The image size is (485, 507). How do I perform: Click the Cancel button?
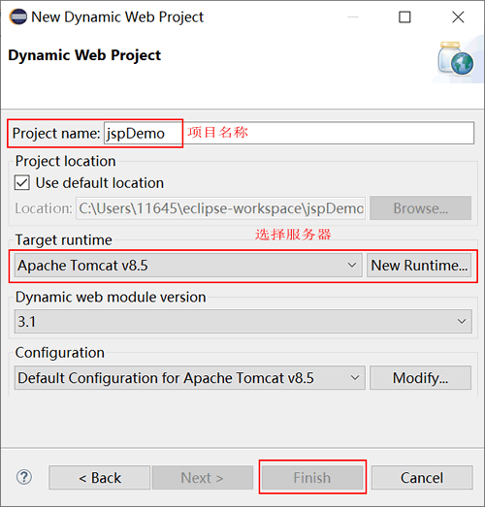[x=422, y=477]
